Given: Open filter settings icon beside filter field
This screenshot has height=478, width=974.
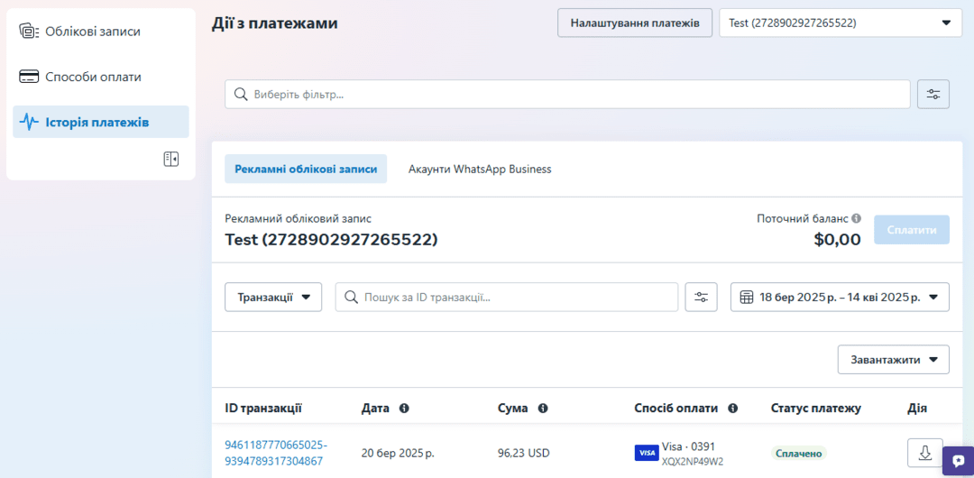Looking at the screenshot, I should [933, 95].
